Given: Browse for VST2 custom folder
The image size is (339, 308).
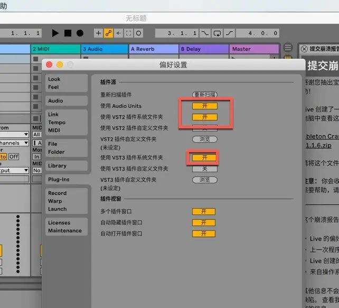Looking at the screenshot, I should click(205, 139).
